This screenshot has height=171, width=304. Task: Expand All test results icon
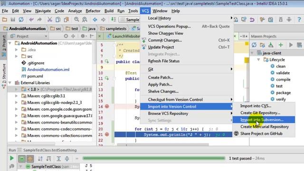coord(58,159)
